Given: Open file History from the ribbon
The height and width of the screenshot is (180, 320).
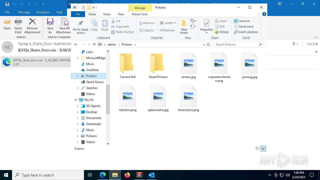Looking at the screenshot, I should (222, 32).
